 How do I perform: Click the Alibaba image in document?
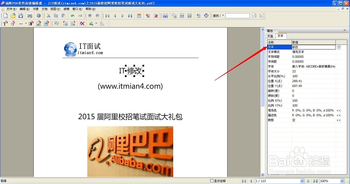coord(130,151)
